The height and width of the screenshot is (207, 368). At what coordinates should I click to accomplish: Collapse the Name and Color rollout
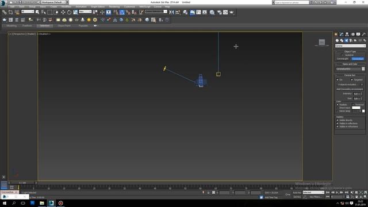[350, 64]
